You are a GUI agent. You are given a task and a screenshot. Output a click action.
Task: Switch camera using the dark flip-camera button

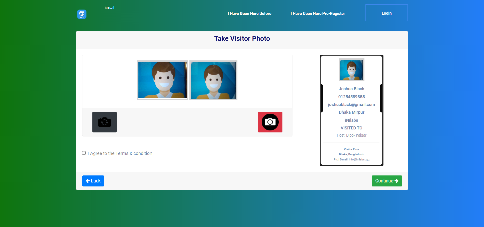(104, 122)
